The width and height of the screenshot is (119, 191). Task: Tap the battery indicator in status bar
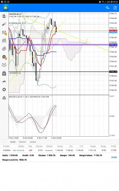click(112, 2)
